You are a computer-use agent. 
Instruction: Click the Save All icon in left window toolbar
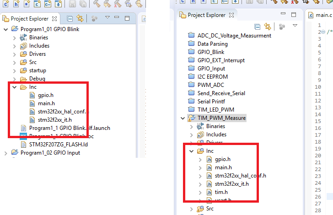83,4
